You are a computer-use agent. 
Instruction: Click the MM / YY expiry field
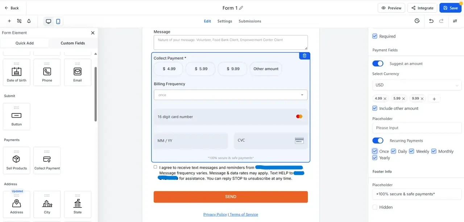click(191, 141)
